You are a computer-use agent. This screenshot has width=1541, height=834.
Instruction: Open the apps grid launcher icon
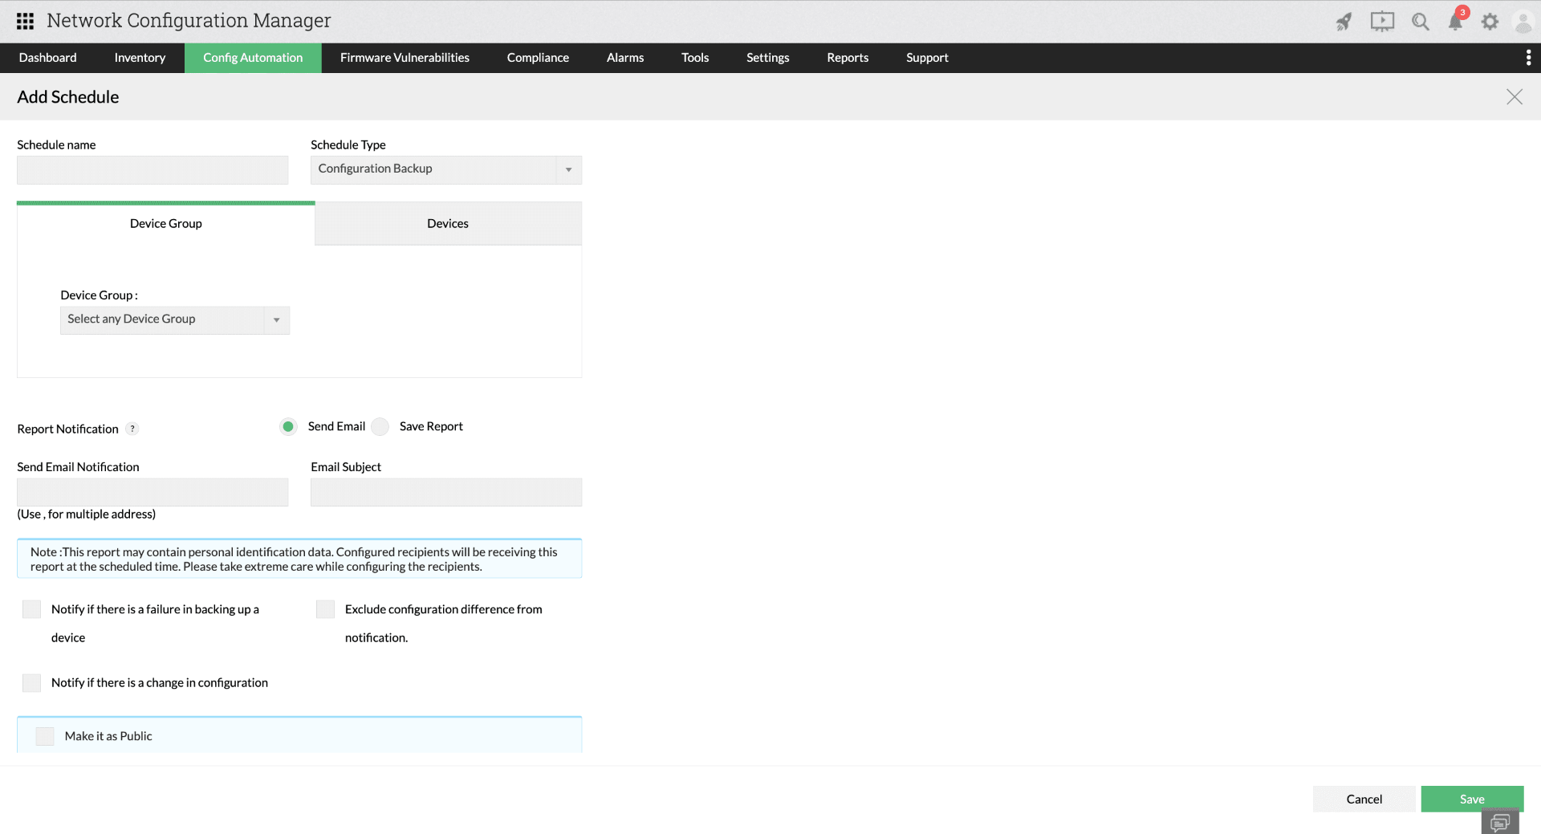click(25, 21)
